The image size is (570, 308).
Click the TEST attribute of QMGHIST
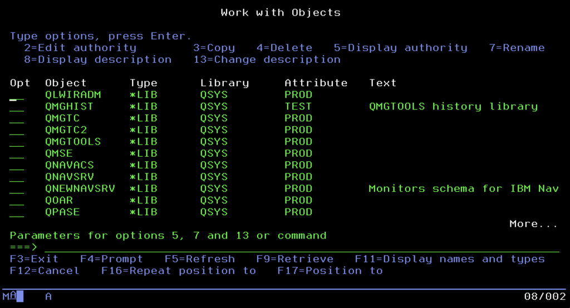(x=298, y=107)
